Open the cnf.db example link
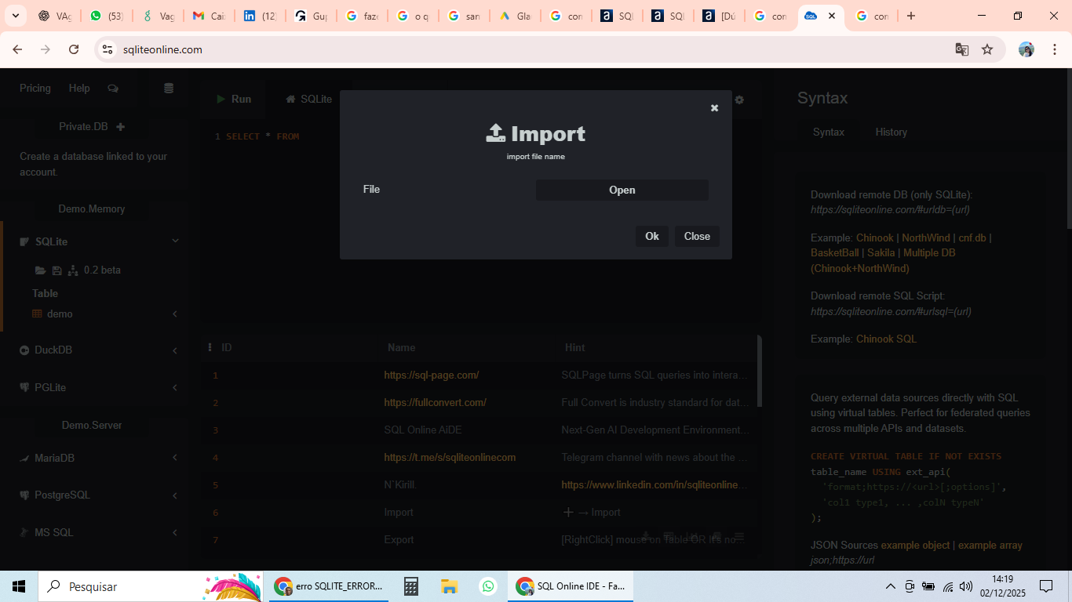This screenshot has width=1072, height=602. tap(972, 238)
